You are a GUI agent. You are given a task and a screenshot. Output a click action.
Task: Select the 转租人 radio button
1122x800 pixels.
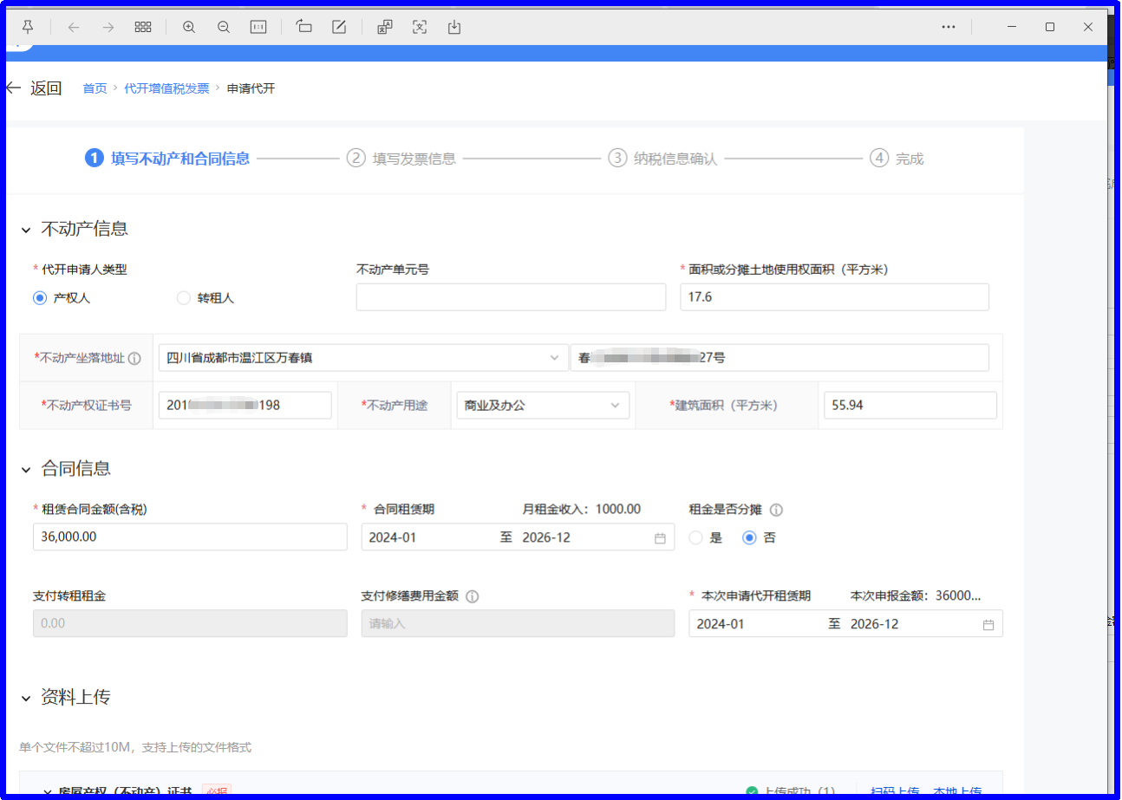[x=183, y=298]
